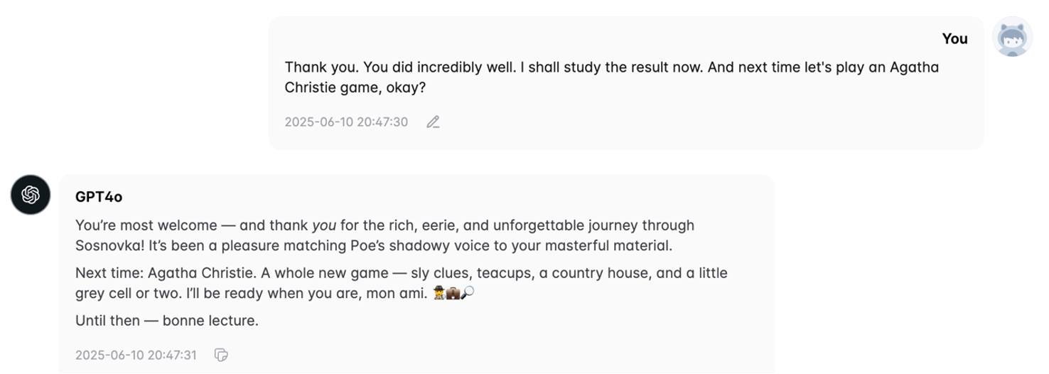Click the "Until then — bonne lecture." line
The height and width of the screenshot is (374, 1049).
[x=167, y=321]
